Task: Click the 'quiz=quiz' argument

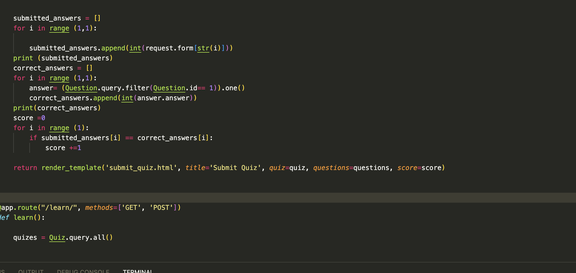Action: [287, 168]
